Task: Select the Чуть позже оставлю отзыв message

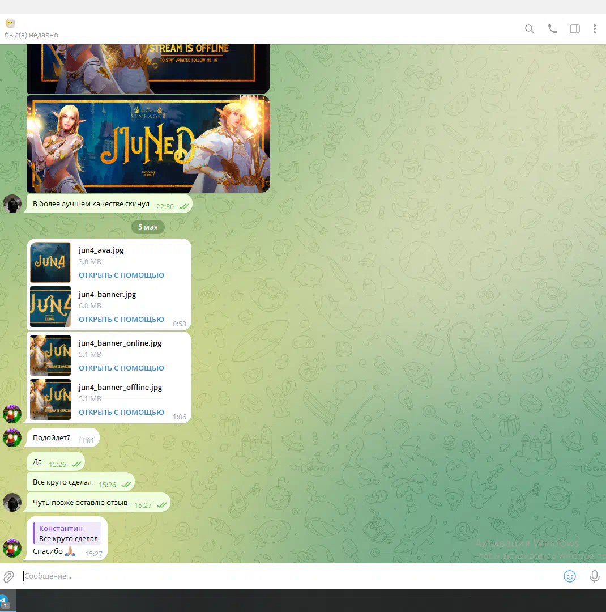Action: click(98, 502)
